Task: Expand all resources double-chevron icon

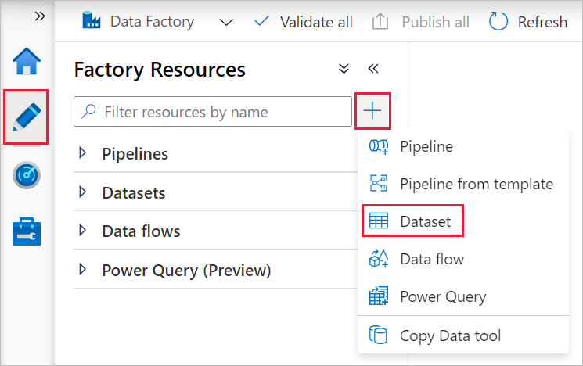Action: click(344, 69)
